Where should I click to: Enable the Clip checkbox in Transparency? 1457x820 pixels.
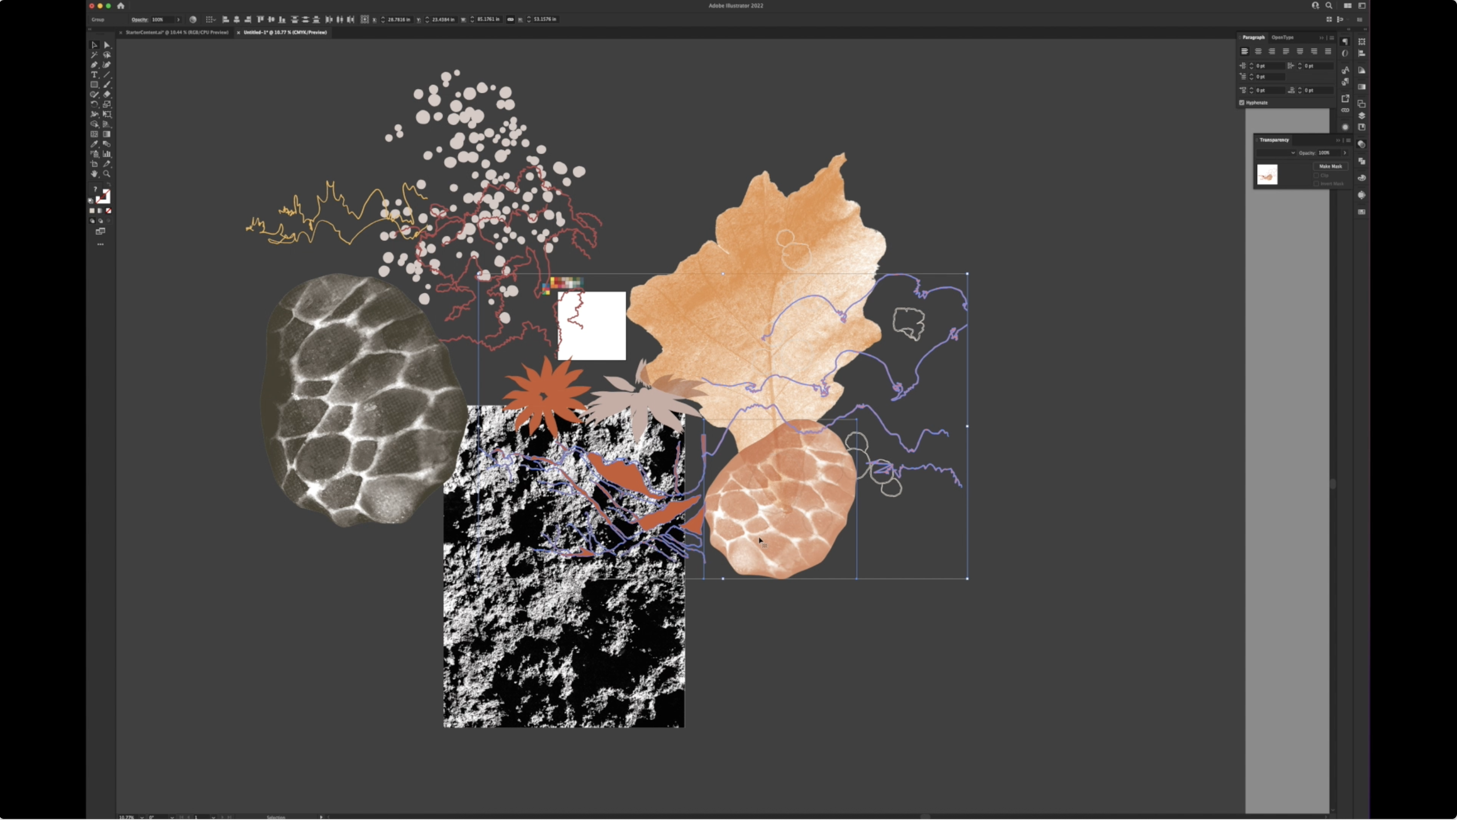click(x=1316, y=175)
